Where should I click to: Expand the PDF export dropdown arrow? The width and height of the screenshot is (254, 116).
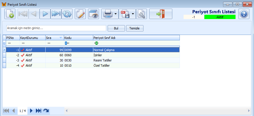click(x=133, y=14)
